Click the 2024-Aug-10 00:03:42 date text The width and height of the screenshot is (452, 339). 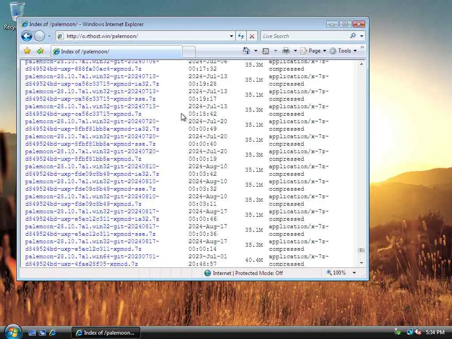pos(208,170)
